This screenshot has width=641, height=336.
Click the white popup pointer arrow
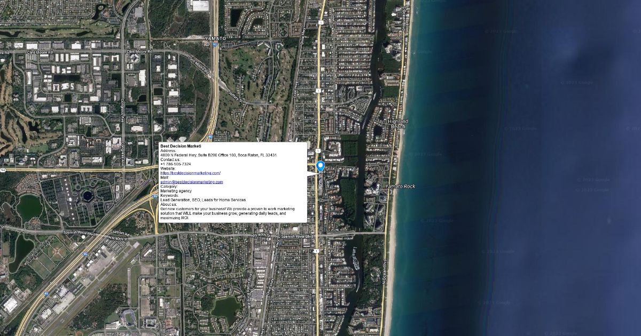[312, 173]
